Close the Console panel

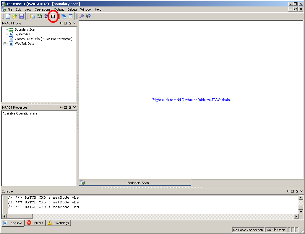tap(301, 191)
